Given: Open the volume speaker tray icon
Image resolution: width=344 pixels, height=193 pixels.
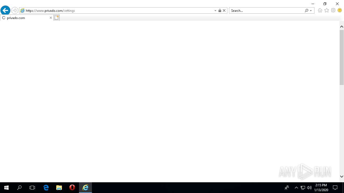Looking at the screenshot, I should click(309, 188).
